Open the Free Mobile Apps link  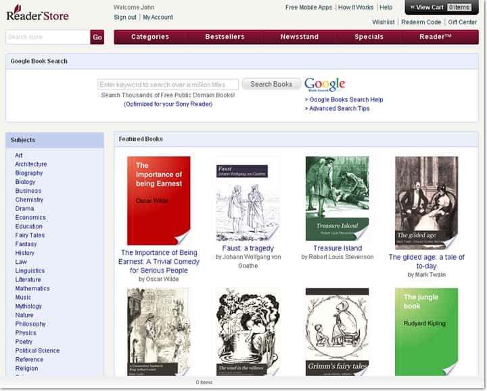pyautogui.click(x=308, y=7)
